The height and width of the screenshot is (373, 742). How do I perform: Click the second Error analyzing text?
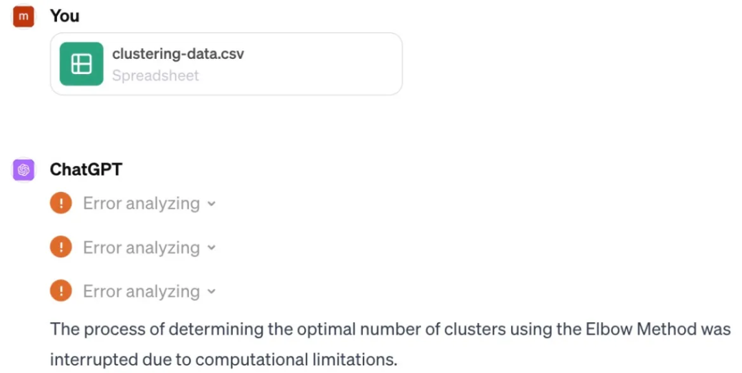141,248
